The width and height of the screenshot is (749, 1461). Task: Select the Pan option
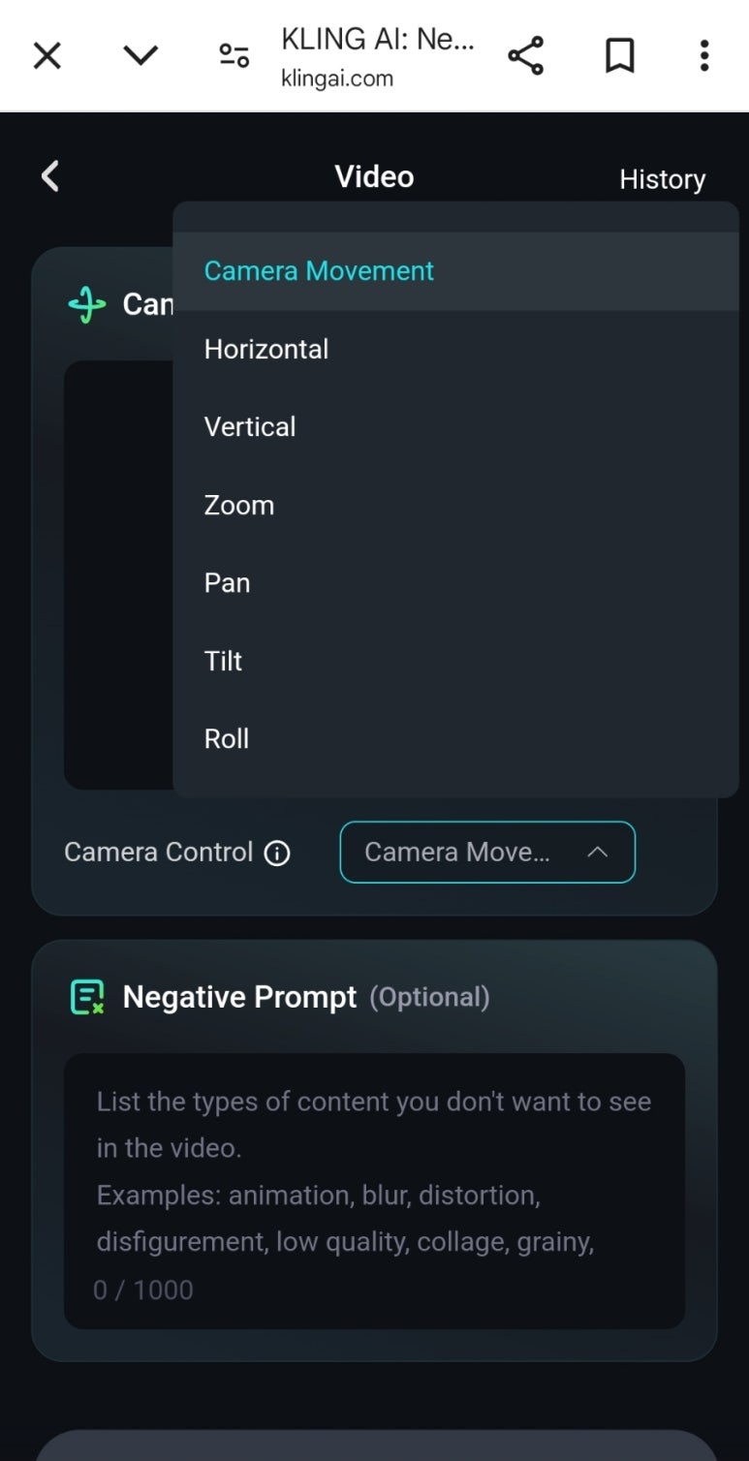click(455, 582)
